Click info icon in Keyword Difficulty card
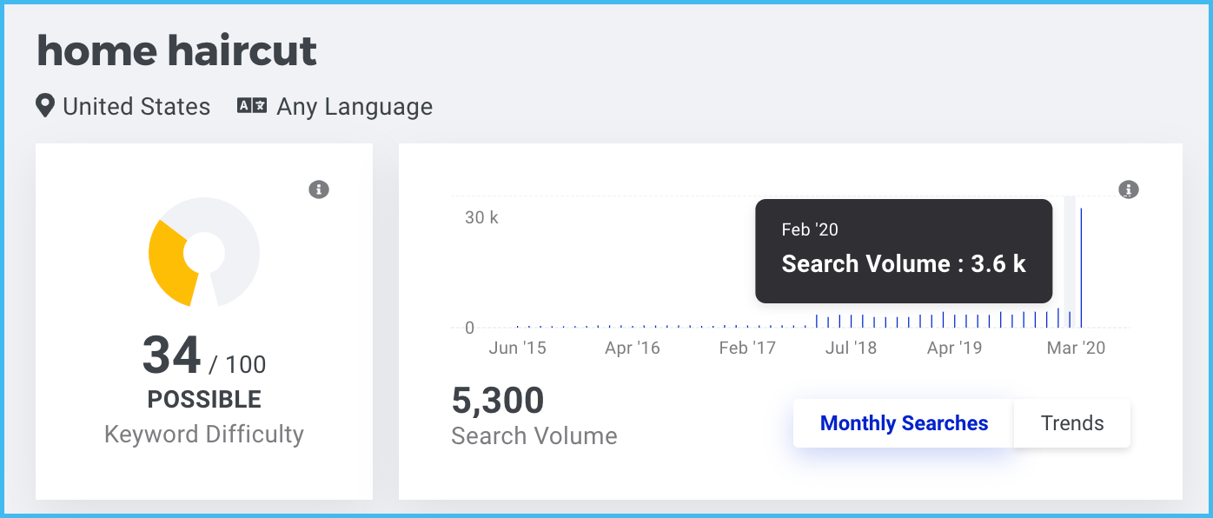This screenshot has width=1213, height=518. click(x=319, y=189)
